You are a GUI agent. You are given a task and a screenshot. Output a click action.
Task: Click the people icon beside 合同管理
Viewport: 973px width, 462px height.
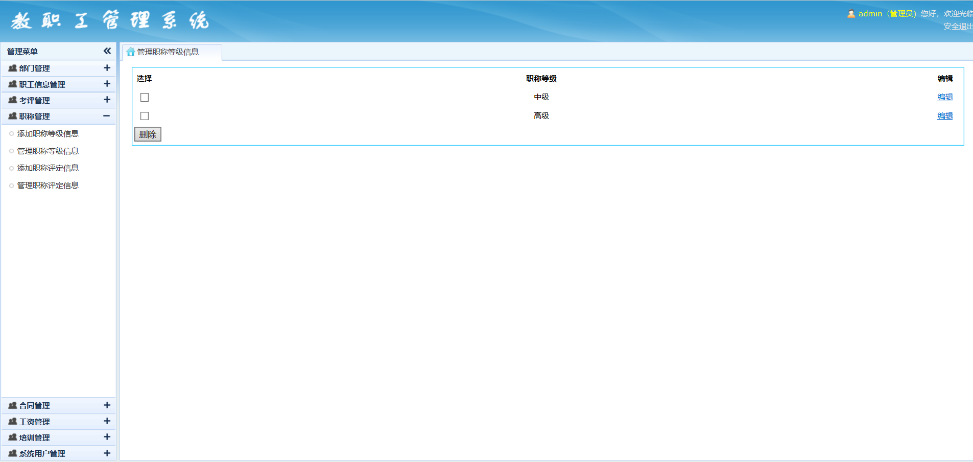[13, 405]
